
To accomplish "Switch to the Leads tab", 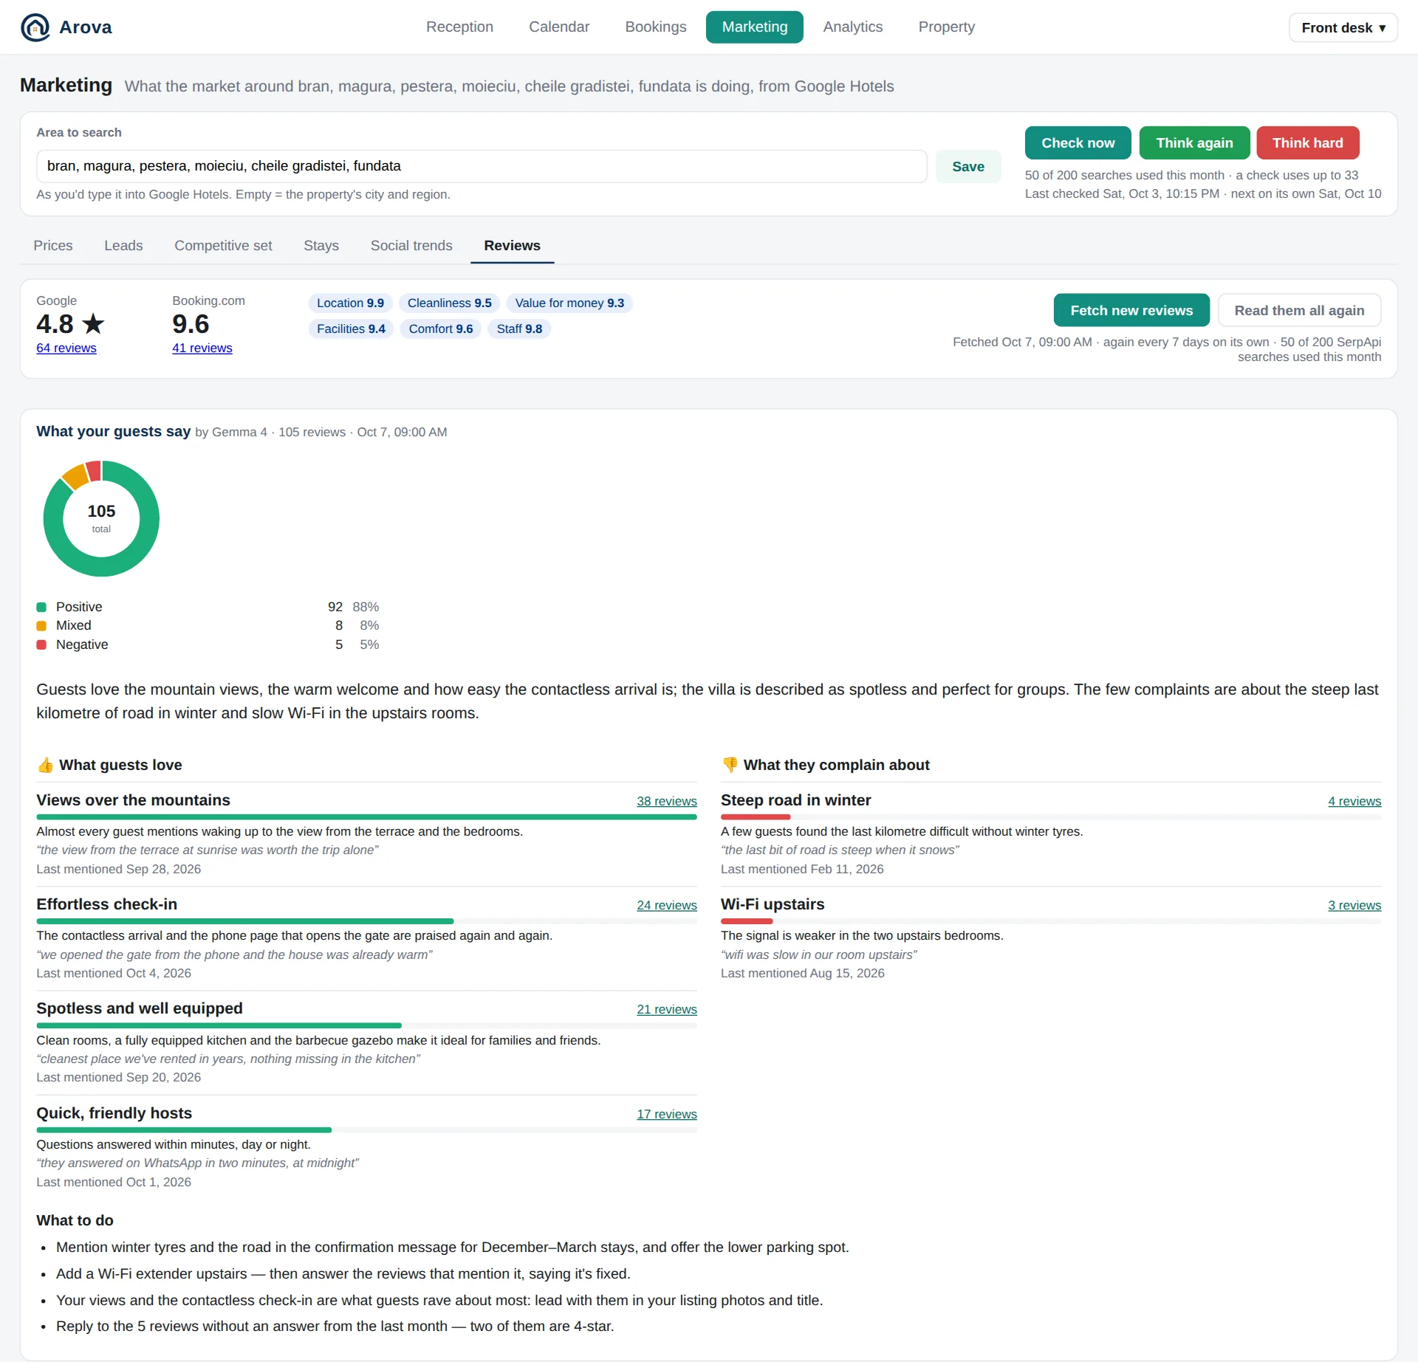I will coord(123,246).
